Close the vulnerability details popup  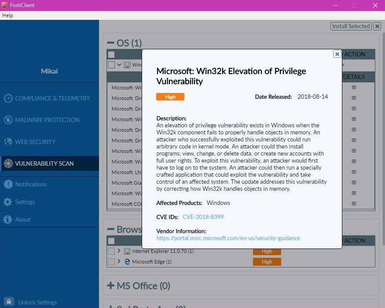(x=337, y=54)
